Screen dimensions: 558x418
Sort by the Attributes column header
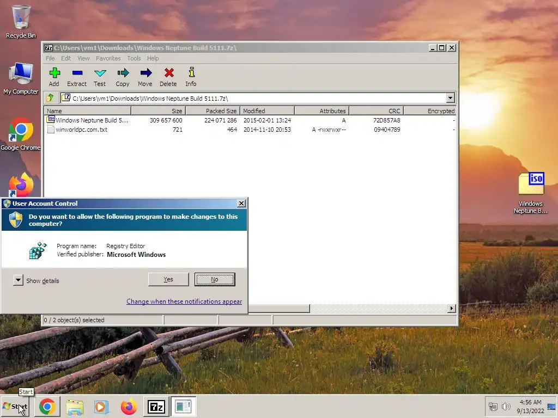pos(322,111)
